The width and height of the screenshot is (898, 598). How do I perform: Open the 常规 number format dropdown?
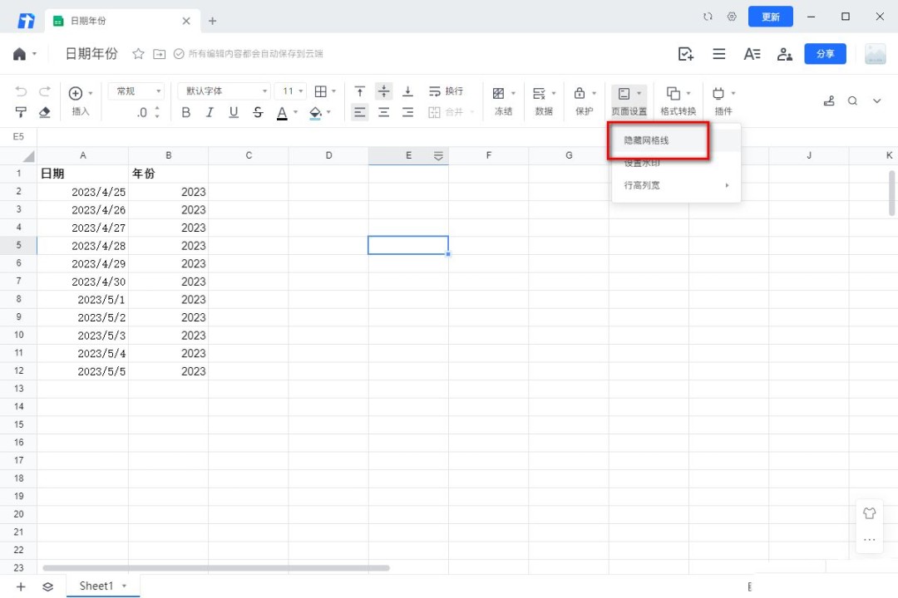point(136,91)
